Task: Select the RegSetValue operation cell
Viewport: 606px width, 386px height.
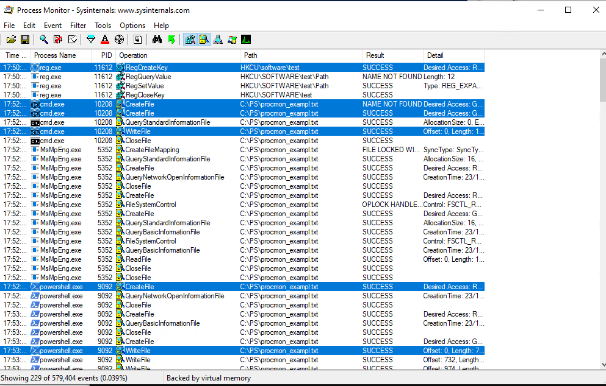Action: tap(145, 86)
